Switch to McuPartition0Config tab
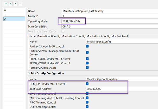Screen dimensions: 158x109 click(x=48, y=36)
